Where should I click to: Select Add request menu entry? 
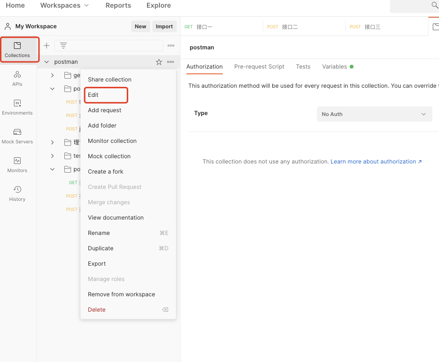point(128,110)
